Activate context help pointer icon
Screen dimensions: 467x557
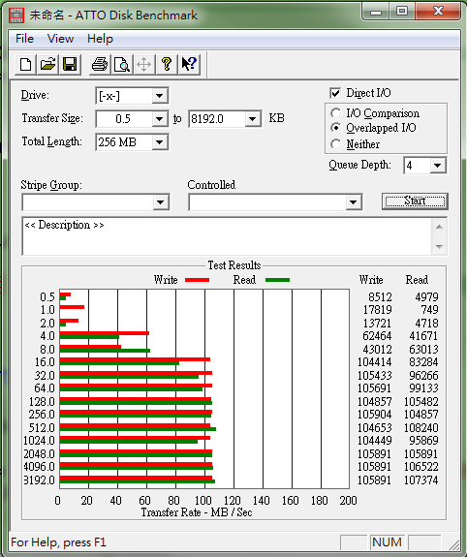point(189,65)
